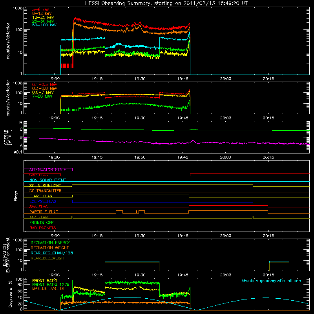Click the A0.1 tick label on GOES axis
314x314 pixels.
point(18,152)
